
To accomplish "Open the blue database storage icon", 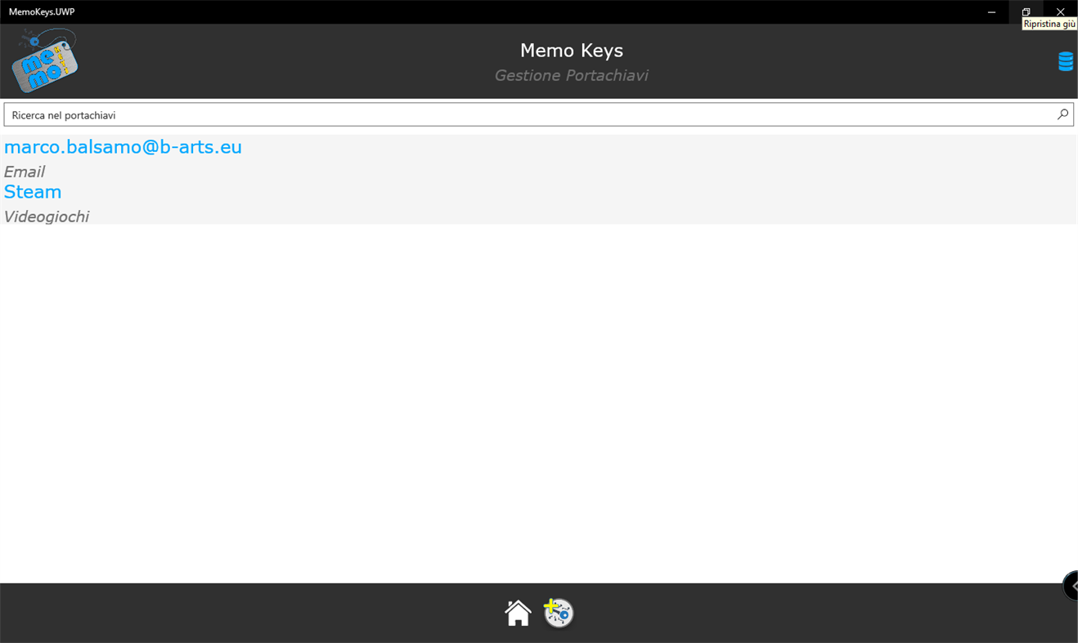I will click(1065, 60).
